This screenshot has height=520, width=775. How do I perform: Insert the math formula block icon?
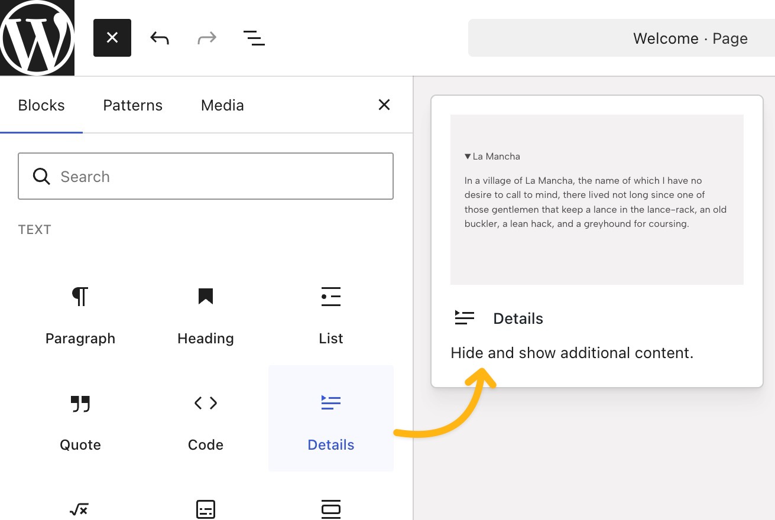click(80, 509)
